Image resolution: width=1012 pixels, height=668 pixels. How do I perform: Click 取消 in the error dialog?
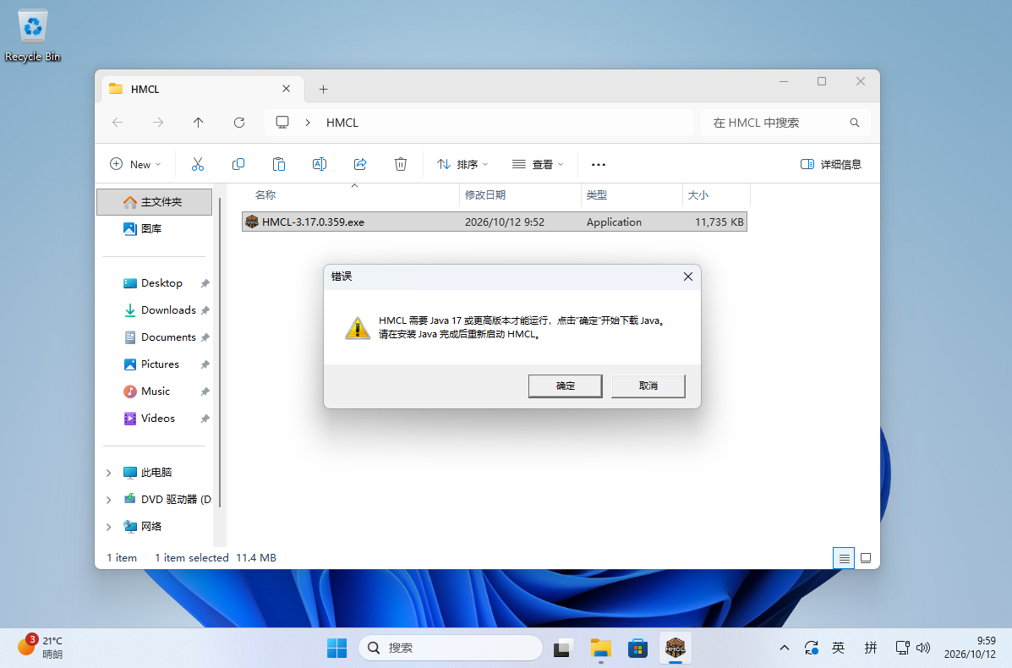[648, 386]
